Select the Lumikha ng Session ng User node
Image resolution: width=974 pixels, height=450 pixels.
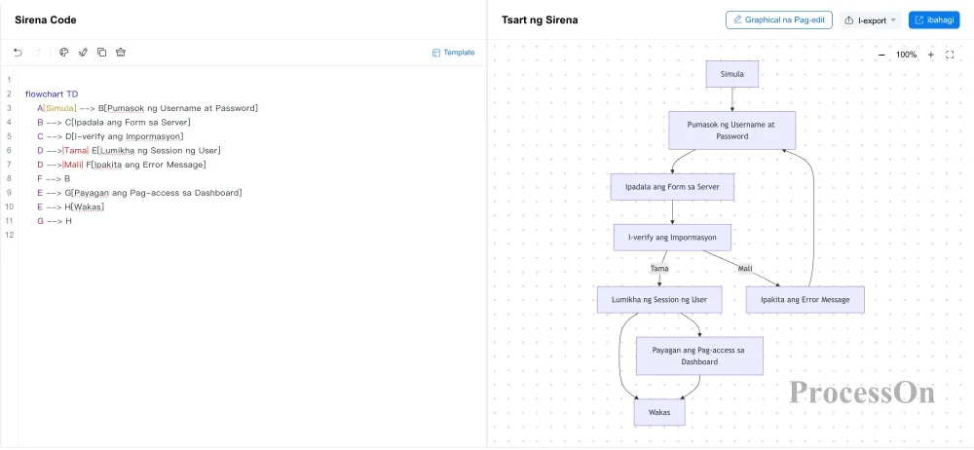[659, 300]
